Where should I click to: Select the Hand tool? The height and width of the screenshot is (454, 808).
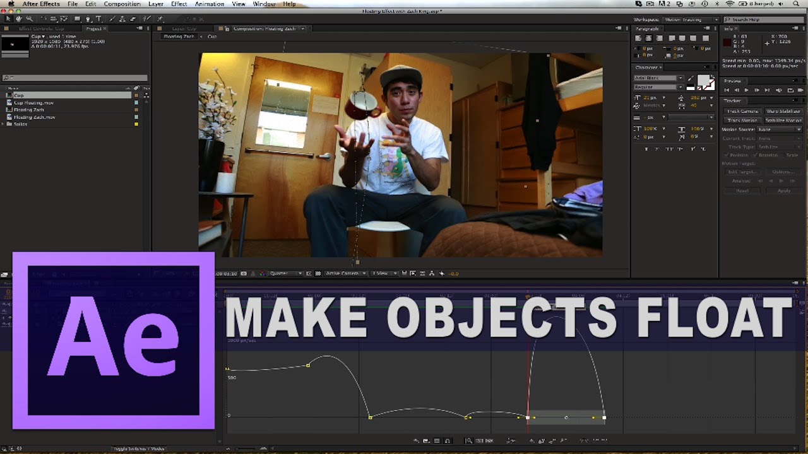pos(18,19)
